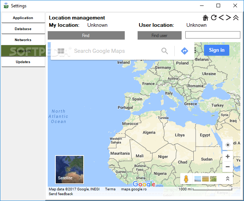Select the Location settings tab
This screenshot has width=244, height=201.
[x=23, y=51]
